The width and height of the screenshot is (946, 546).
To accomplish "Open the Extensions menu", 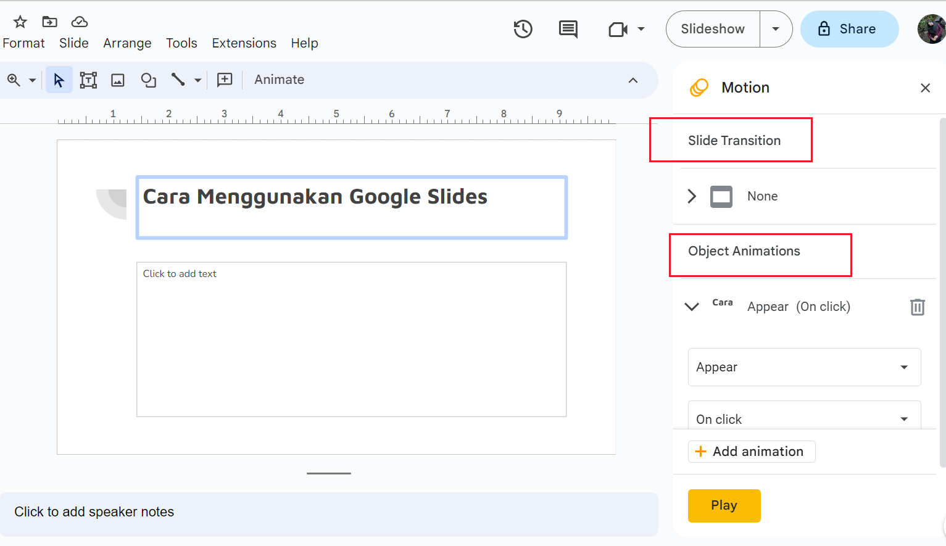I will click(244, 43).
